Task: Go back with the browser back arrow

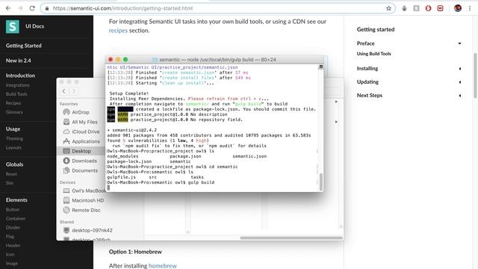Action: [8, 8]
